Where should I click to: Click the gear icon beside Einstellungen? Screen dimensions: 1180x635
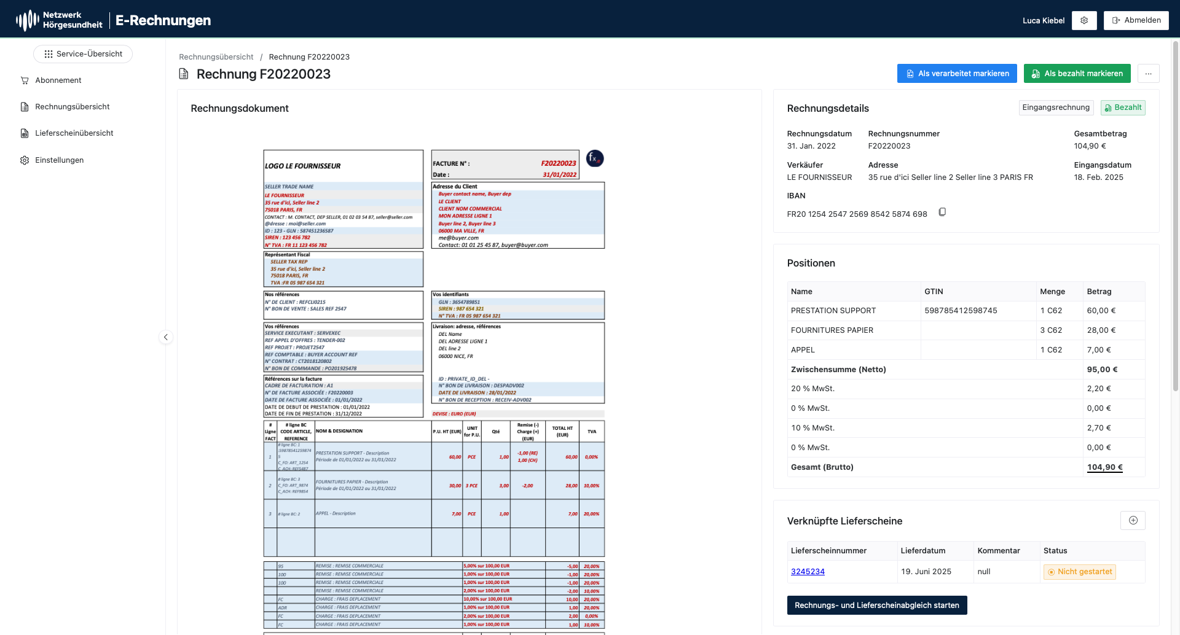(24, 160)
